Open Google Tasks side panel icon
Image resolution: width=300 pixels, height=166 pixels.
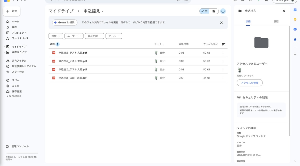pos(295,29)
